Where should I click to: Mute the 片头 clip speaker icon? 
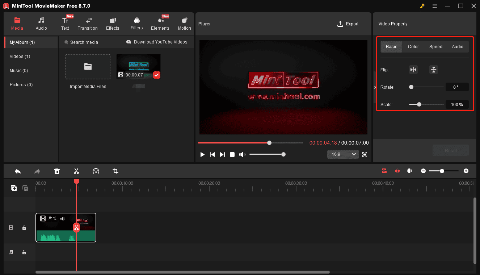click(63, 218)
